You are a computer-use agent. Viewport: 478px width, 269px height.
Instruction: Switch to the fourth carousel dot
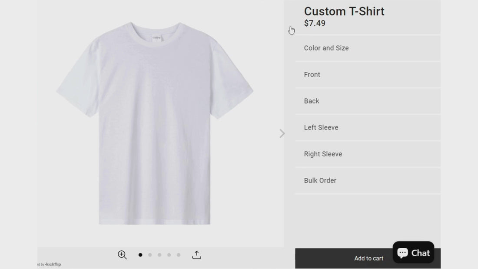point(169,255)
